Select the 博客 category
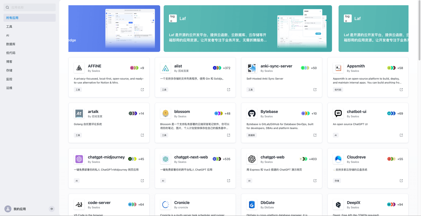Viewport: 421px width, 216px height. [x=9, y=61]
